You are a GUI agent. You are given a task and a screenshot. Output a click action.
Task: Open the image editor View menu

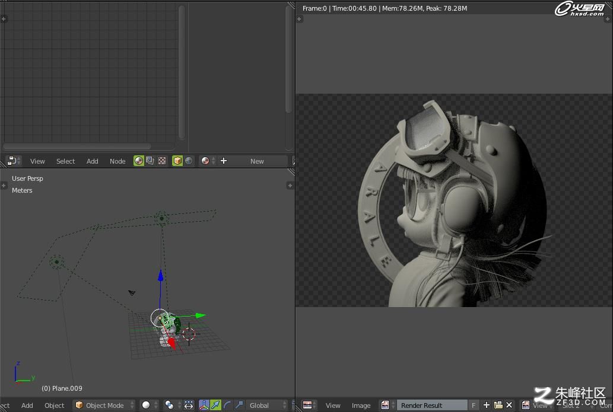point(333,405)
